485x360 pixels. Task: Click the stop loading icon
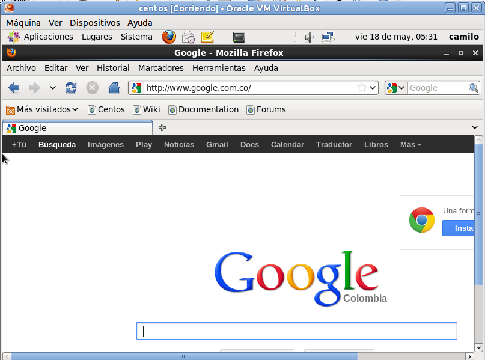coord(92,88)
